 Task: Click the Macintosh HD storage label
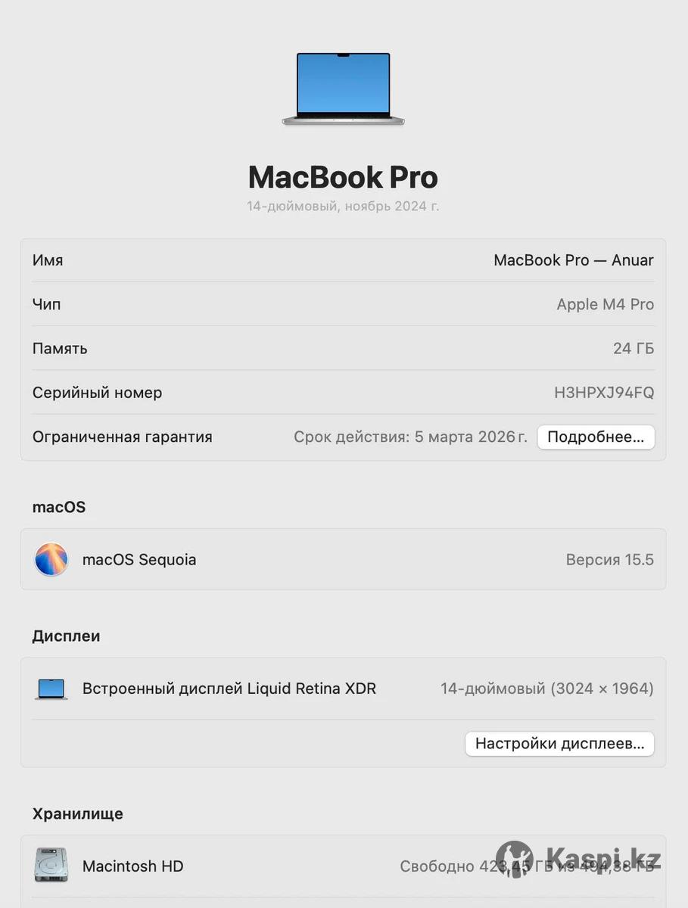click(x=133, y=866)
